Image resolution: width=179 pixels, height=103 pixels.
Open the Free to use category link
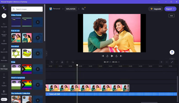15,31
